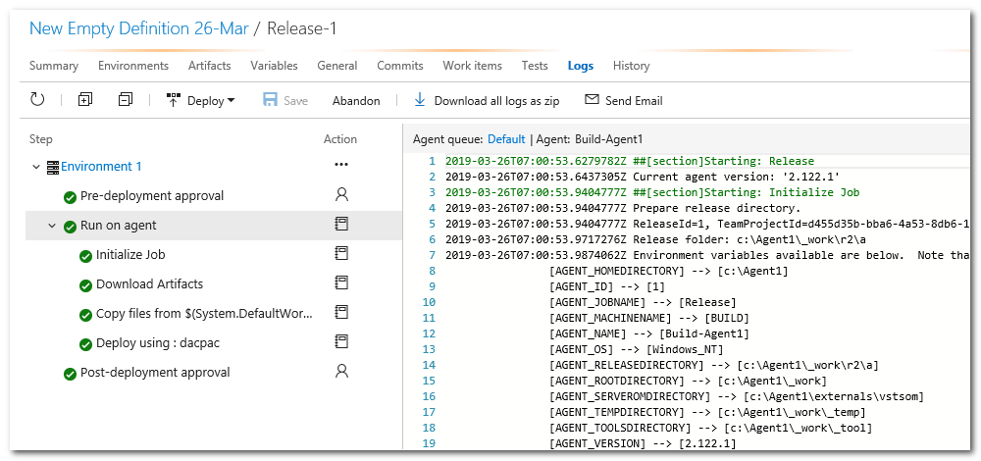This screenshot has width=981, height=461.
Task: Select the Copy files from step
Action: [205, 313]
